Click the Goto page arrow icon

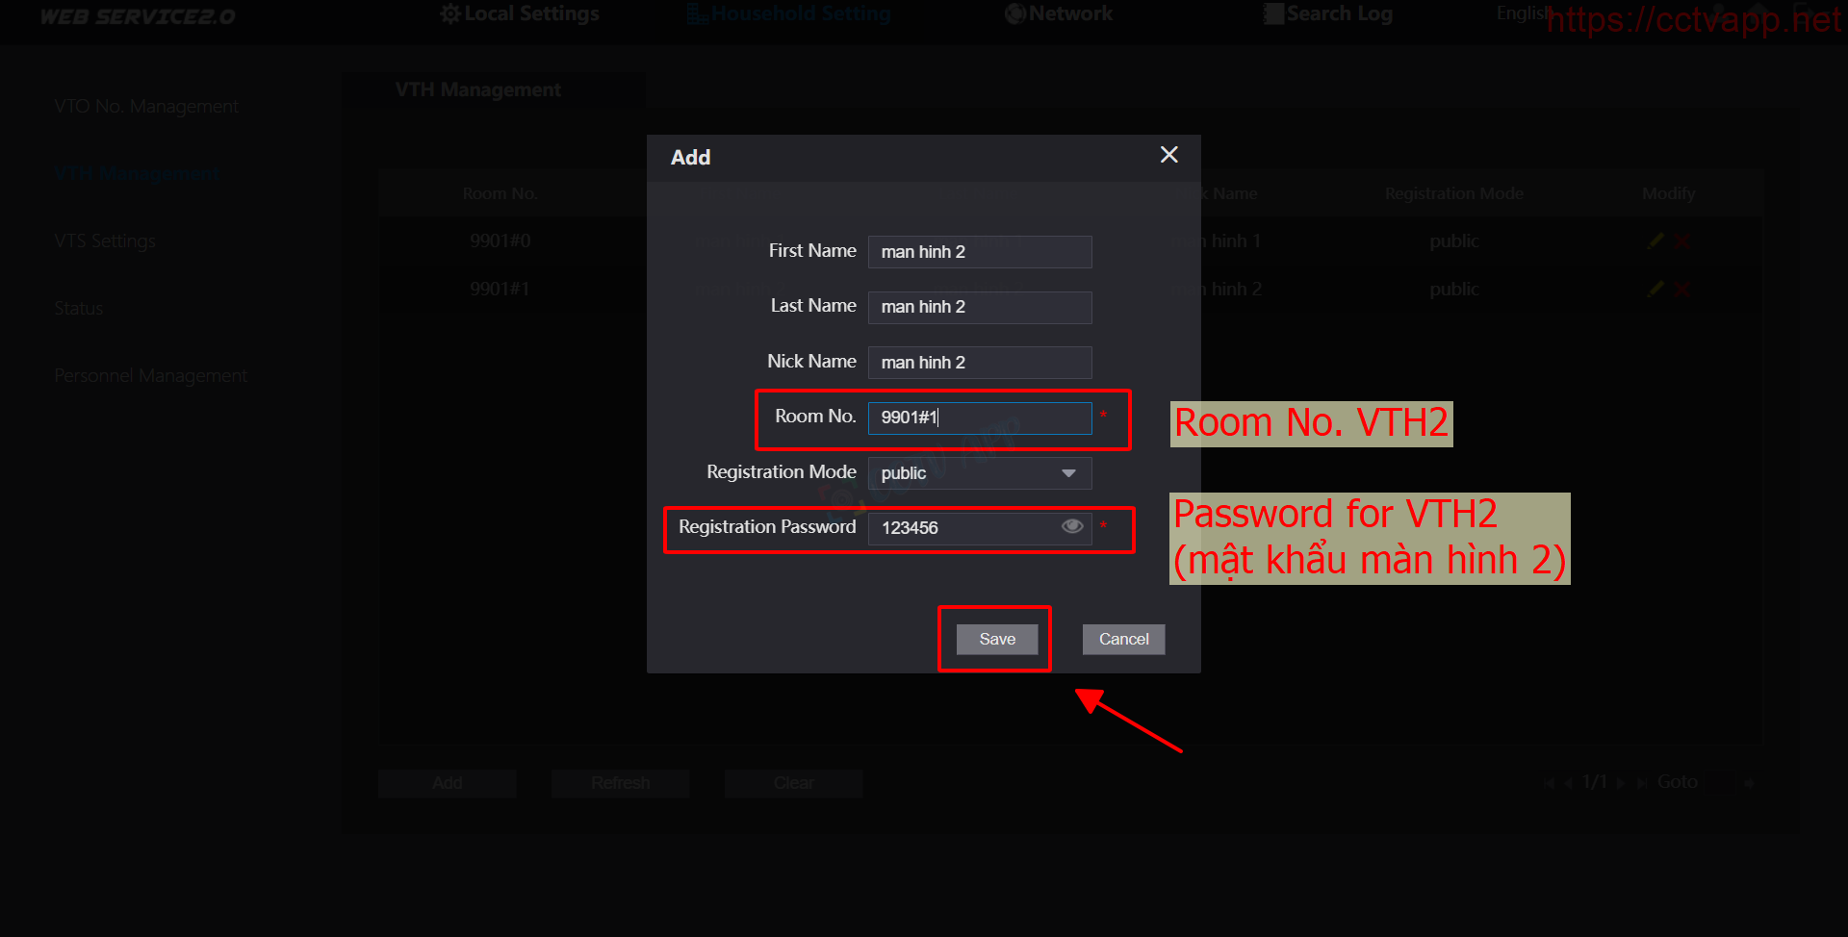pos(1749,783)
